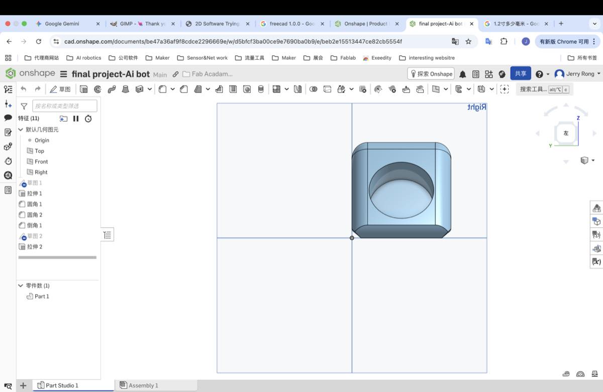Select the Modify fillet tool

(x=378, y=89)
